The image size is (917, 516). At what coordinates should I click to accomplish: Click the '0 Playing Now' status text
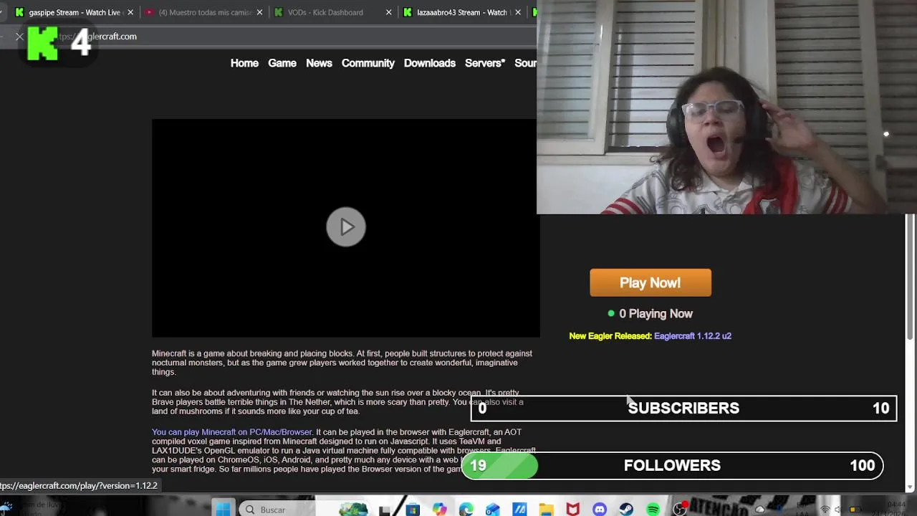pos(656,314)
